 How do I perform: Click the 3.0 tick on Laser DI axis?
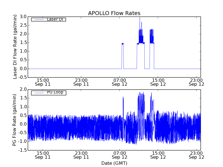23,17
